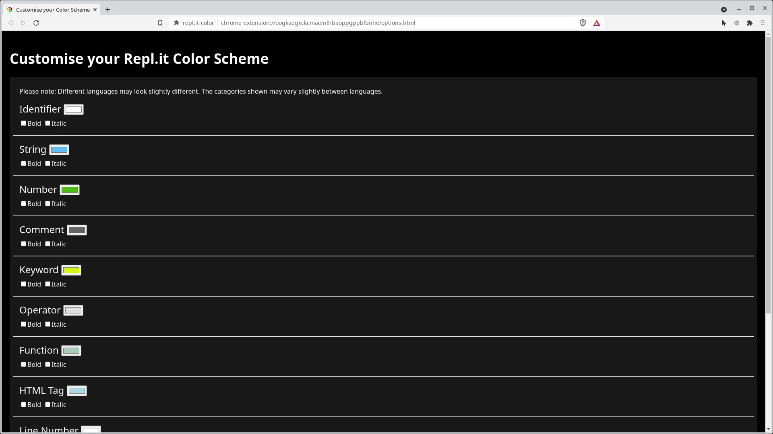
Task: Go forward using the forward arrow
Action: pos(23,23)
